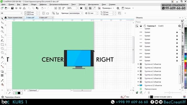Viewport: 187px width, 105px height.
Task: Open the zoom level 600% dropdown
Action: click(x=77, y=8)
